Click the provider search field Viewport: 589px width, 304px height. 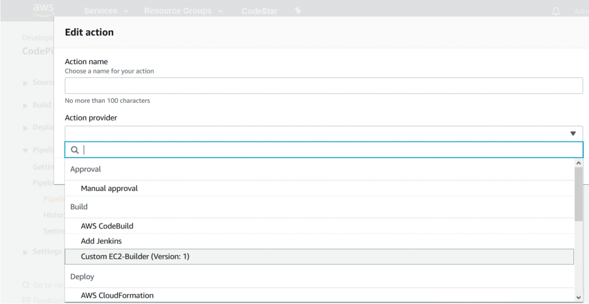click(x=324, y=150)
